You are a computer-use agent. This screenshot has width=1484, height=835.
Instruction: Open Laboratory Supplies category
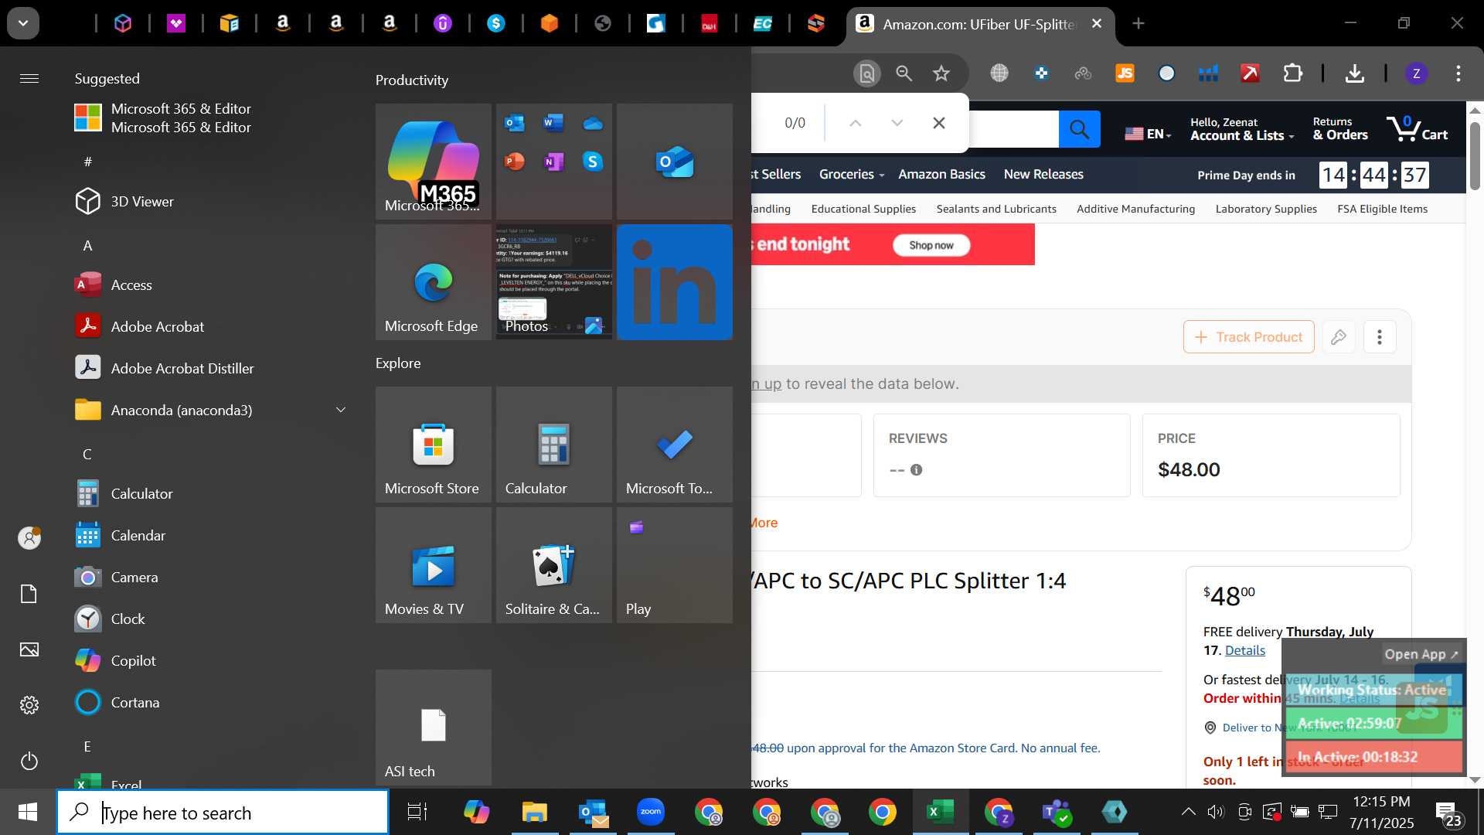pyautogui.click(x=1266, y=209)
